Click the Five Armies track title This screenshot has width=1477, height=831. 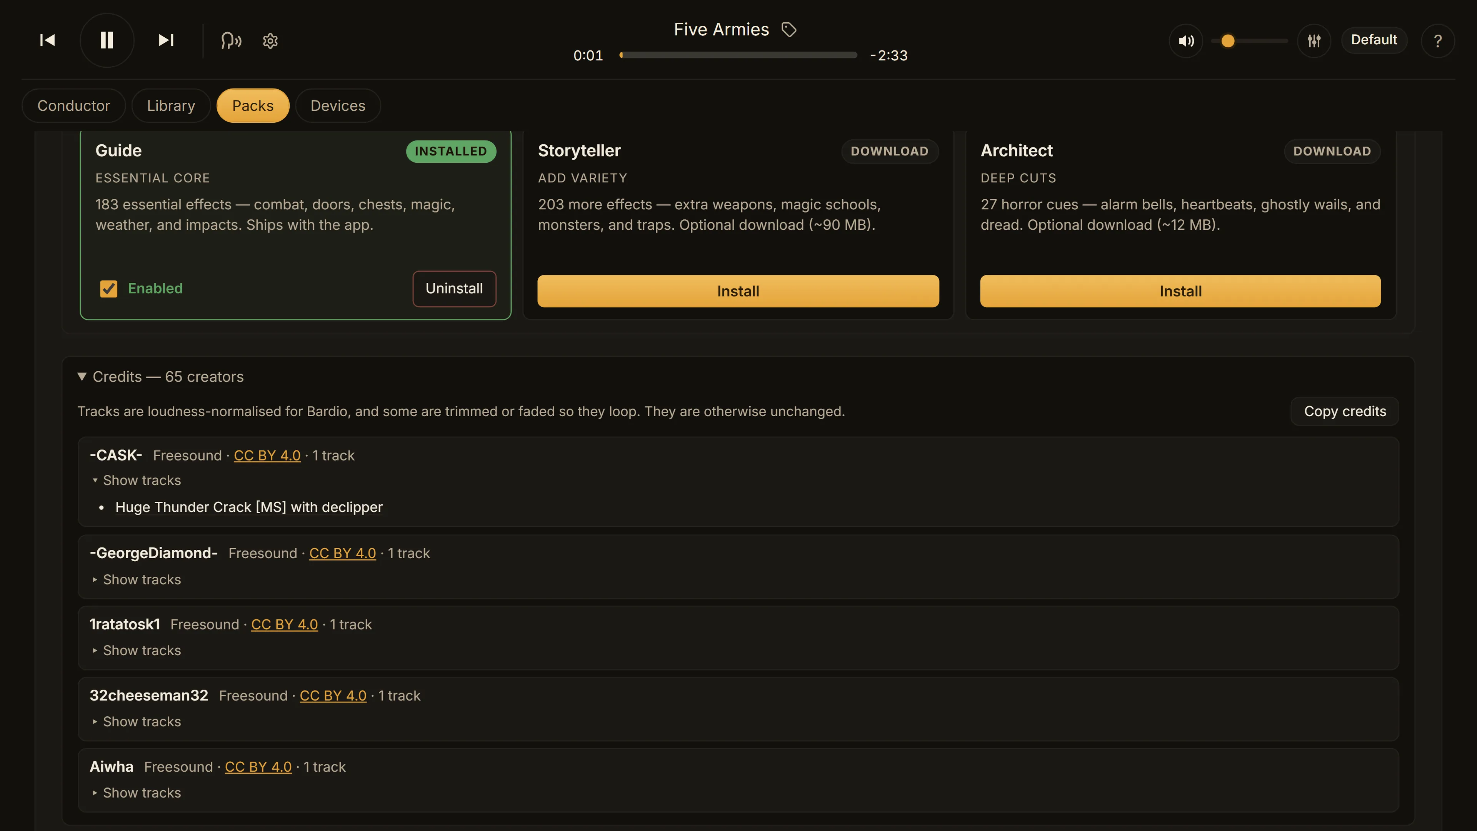[x=721, y=29]
